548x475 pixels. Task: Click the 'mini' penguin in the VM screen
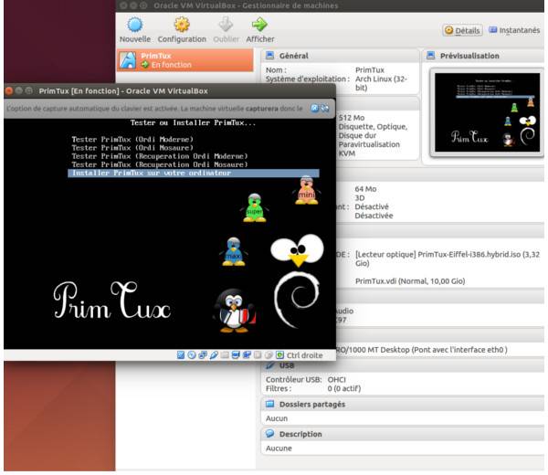coord(306,191)
